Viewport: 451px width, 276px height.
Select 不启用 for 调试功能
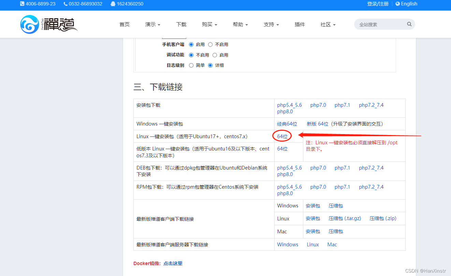coord(191,55)
